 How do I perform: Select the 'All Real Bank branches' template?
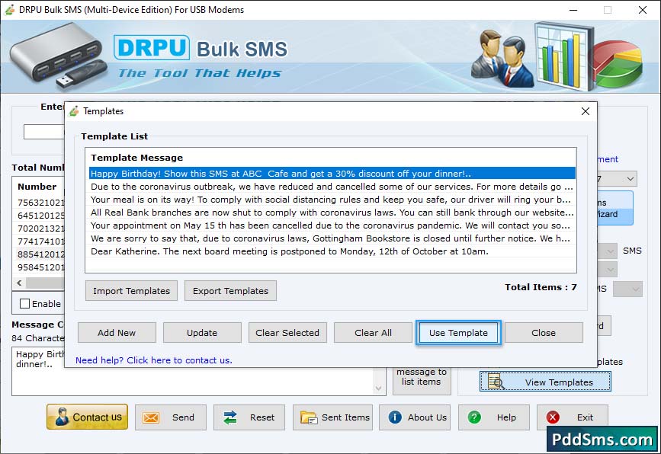[332, 213]
